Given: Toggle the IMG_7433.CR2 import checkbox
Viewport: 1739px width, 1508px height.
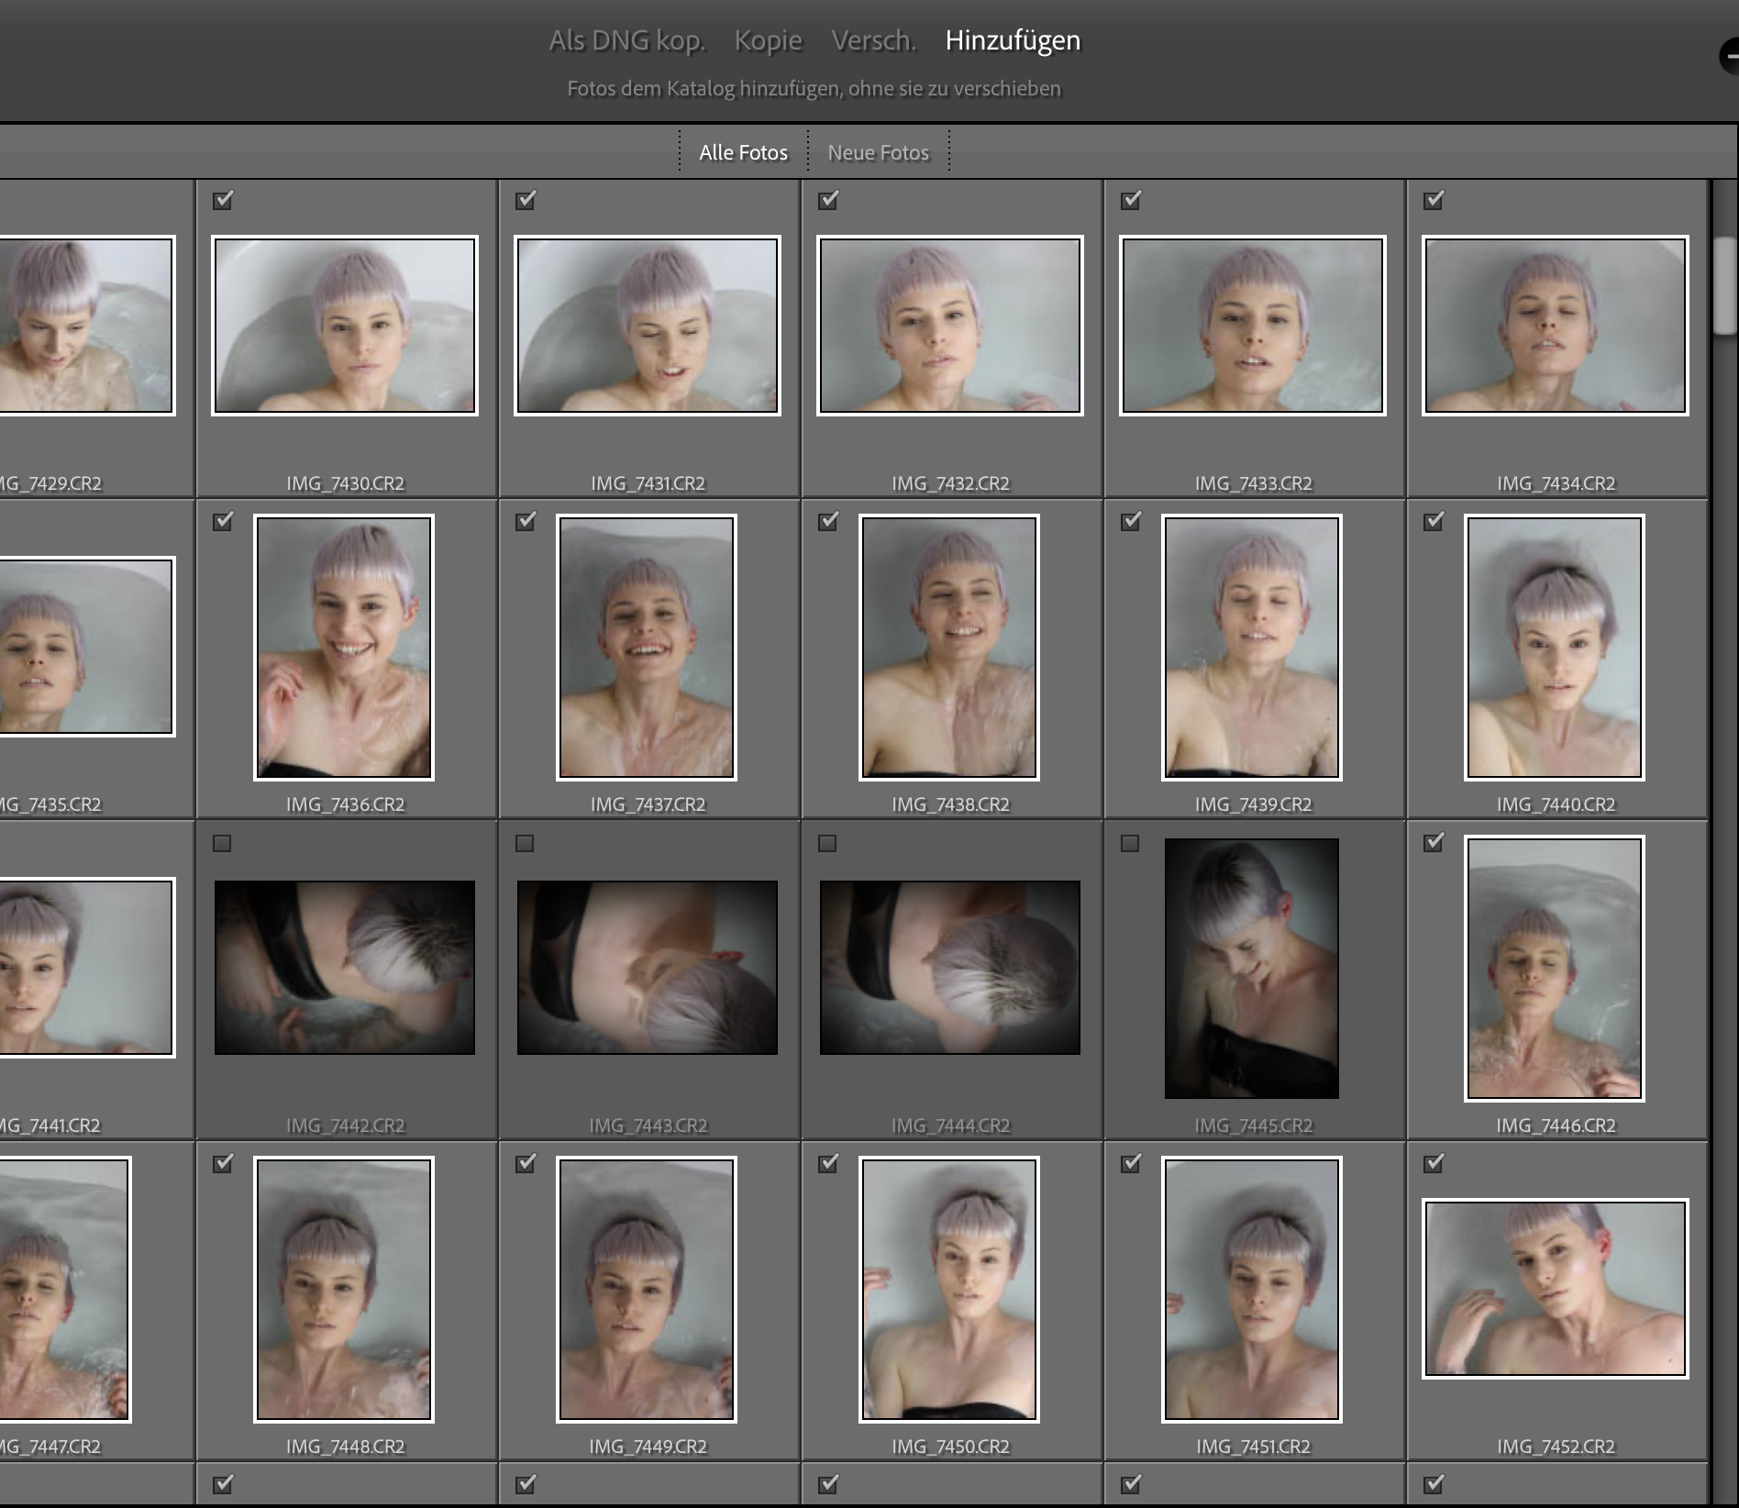Looking at the screenshot, I should [1131, 200].
